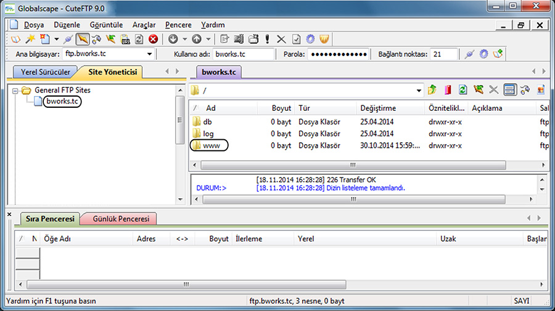Click the orange shield icon in toolbar

click(x=324, y=39)
